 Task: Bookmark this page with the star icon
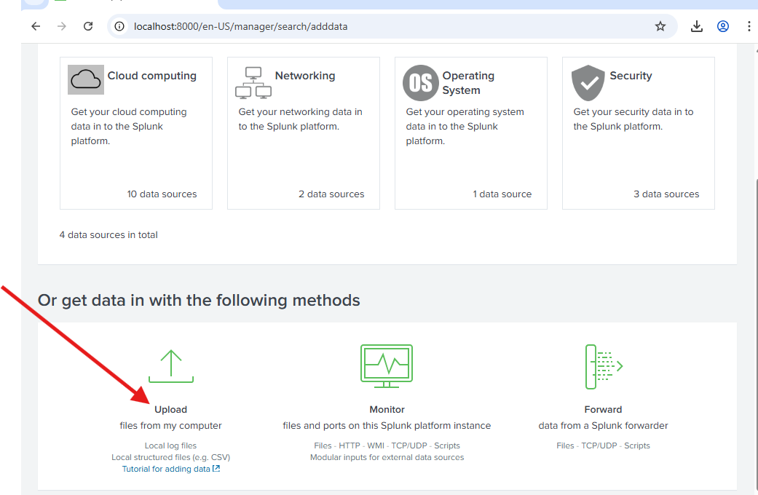(x=660, y=26)
